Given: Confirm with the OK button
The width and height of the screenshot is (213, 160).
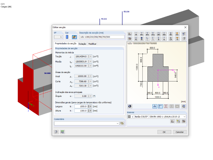Looking at the screenshot, I should pyautogui.click(x=164, y=132).
